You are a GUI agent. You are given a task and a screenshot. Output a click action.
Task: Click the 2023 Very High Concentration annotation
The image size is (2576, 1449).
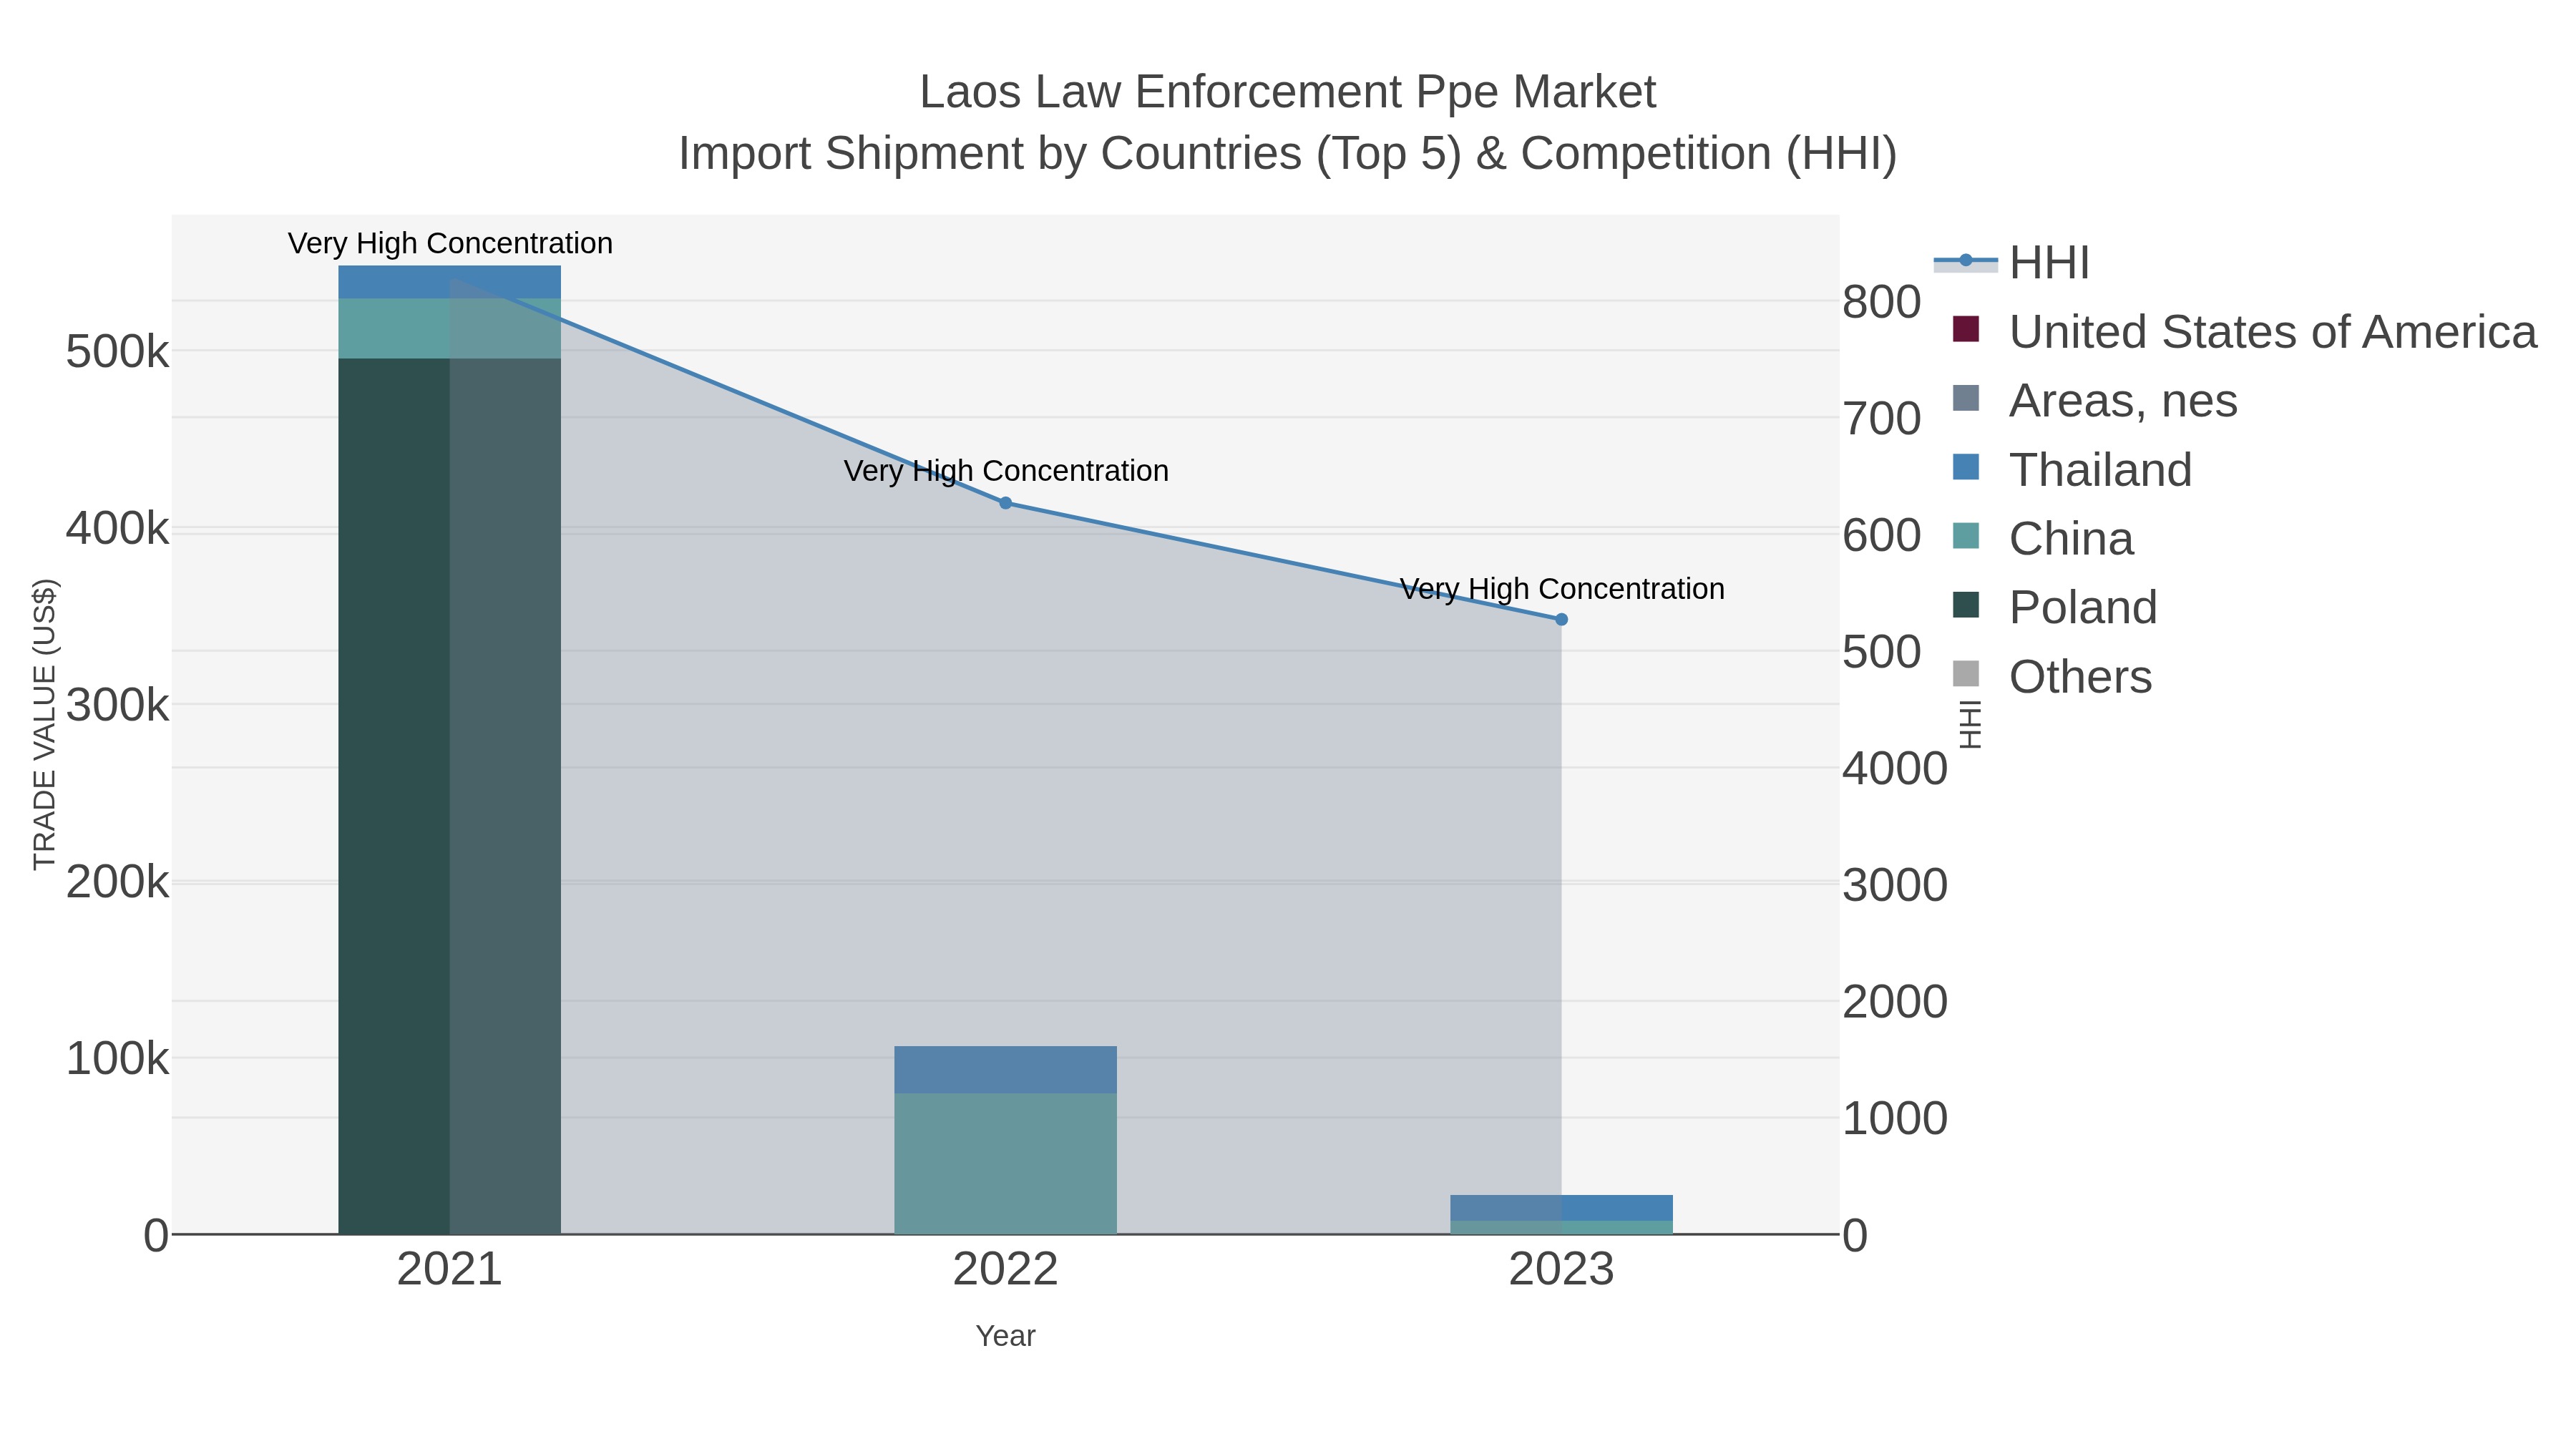pos(1562,589)
